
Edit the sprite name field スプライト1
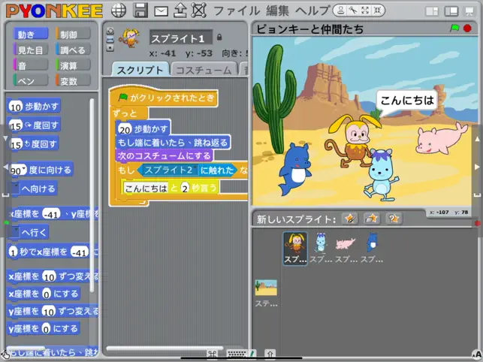[181, 38]
